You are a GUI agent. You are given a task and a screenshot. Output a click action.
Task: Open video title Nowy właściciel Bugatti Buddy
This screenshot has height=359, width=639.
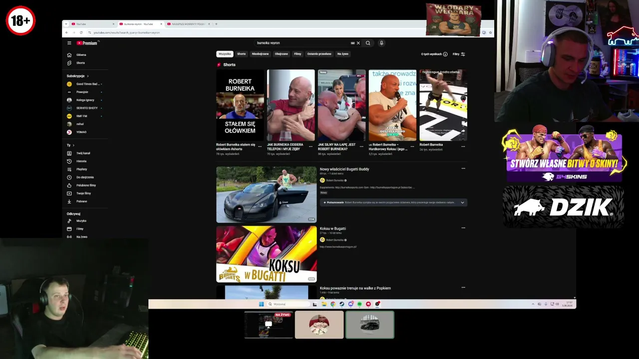[x=344, y=169]
